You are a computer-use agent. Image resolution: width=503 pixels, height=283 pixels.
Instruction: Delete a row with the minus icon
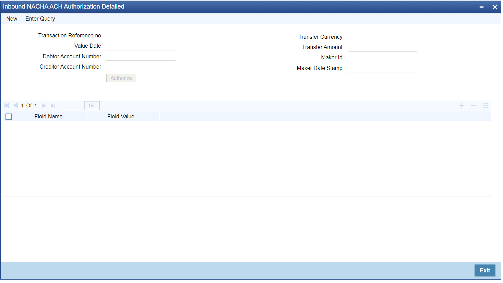pos(473,106)
